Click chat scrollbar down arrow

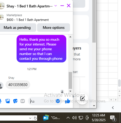pyautogui.click(x=70, y=91)
